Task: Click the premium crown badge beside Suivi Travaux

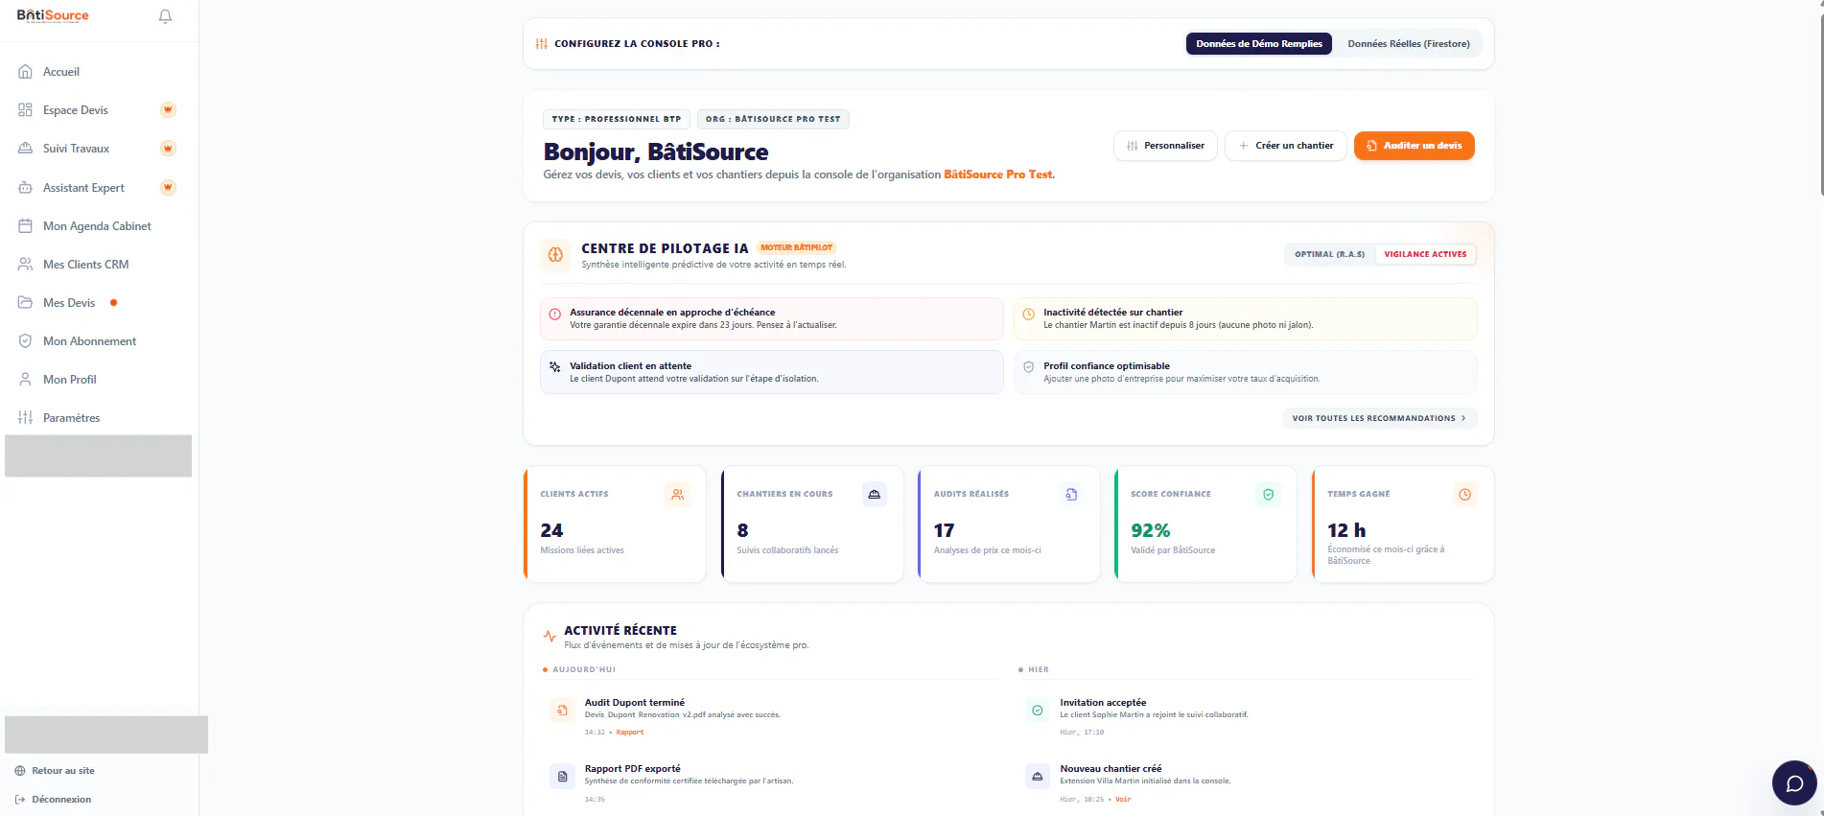Action: 168,149
